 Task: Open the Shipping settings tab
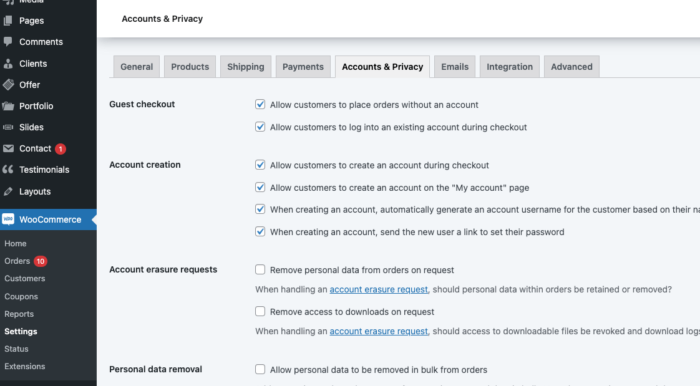tap(245, 67)
